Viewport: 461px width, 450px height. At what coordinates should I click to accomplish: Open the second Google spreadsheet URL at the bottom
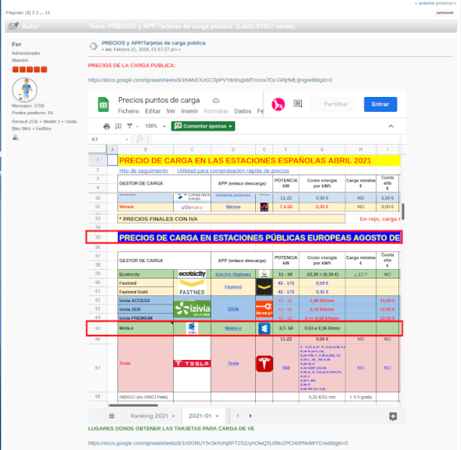(x=218, y=443)
